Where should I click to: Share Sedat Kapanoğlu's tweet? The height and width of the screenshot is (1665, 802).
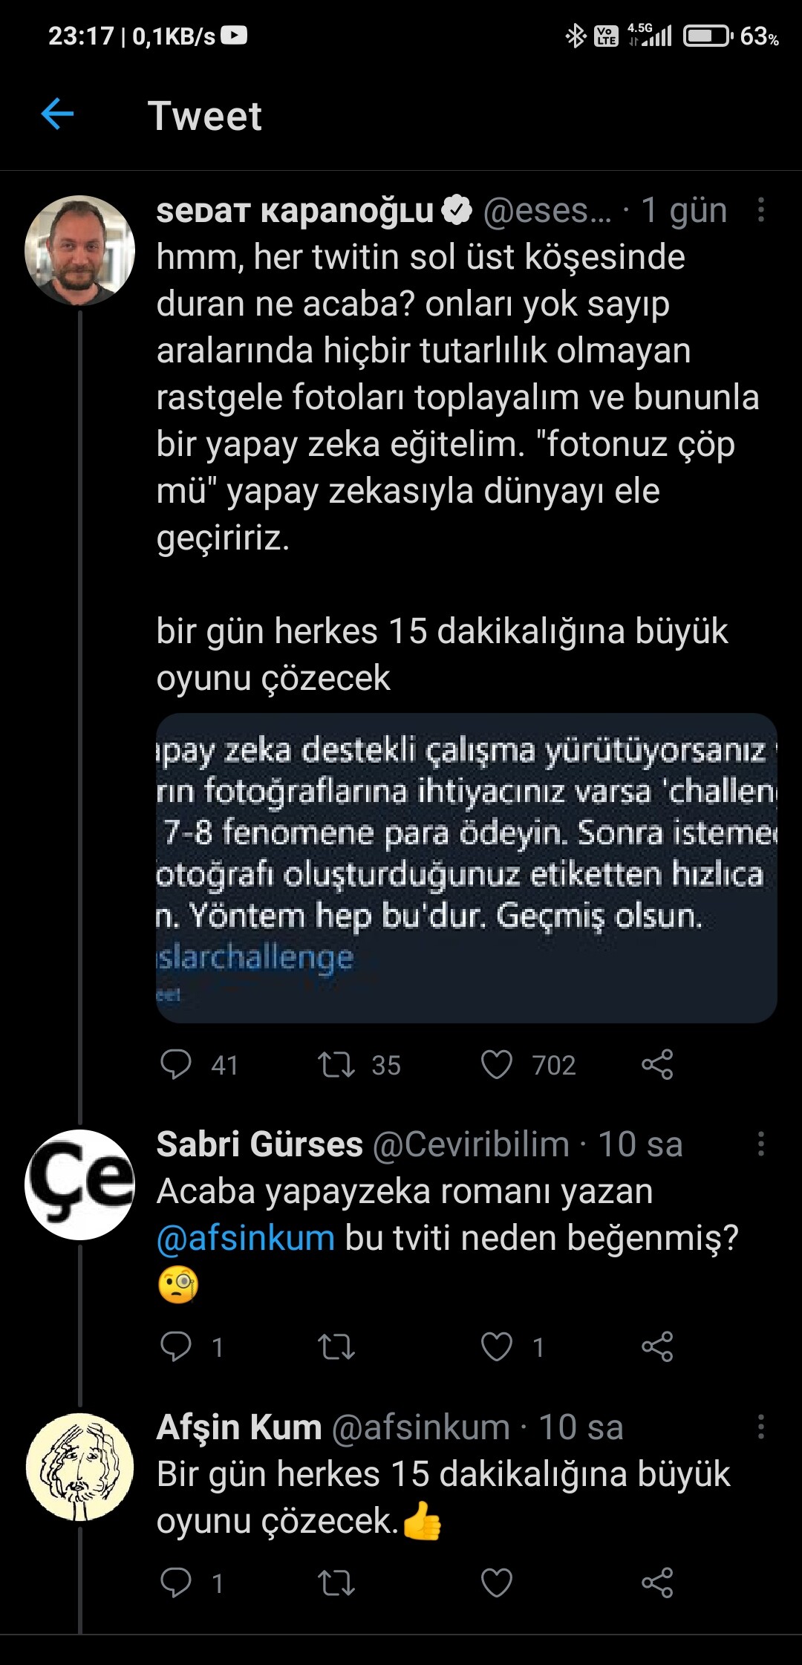pos(657,1064)
